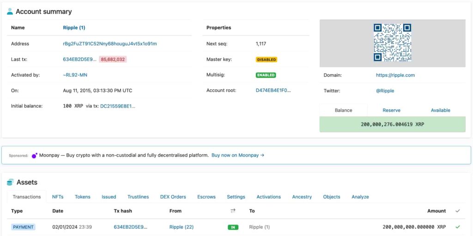Click the Moonpay purple logo icon
The width and height of the screenshot is (473, 236).
(x=34, y=156)
